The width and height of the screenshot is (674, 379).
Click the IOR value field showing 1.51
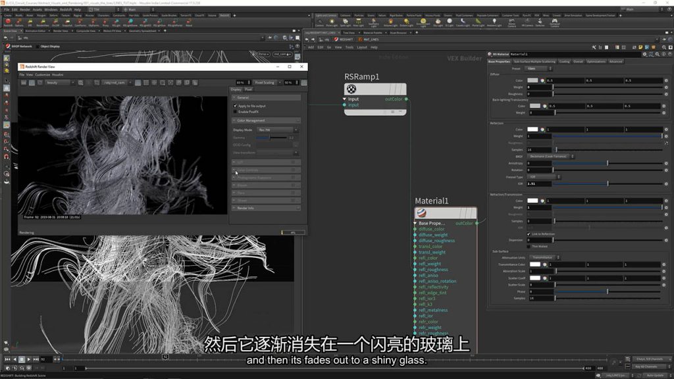[539, 184]
